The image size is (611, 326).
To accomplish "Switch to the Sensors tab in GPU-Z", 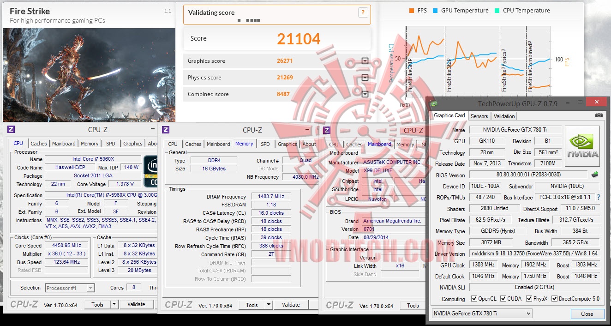I will click(x=479, y=116).
